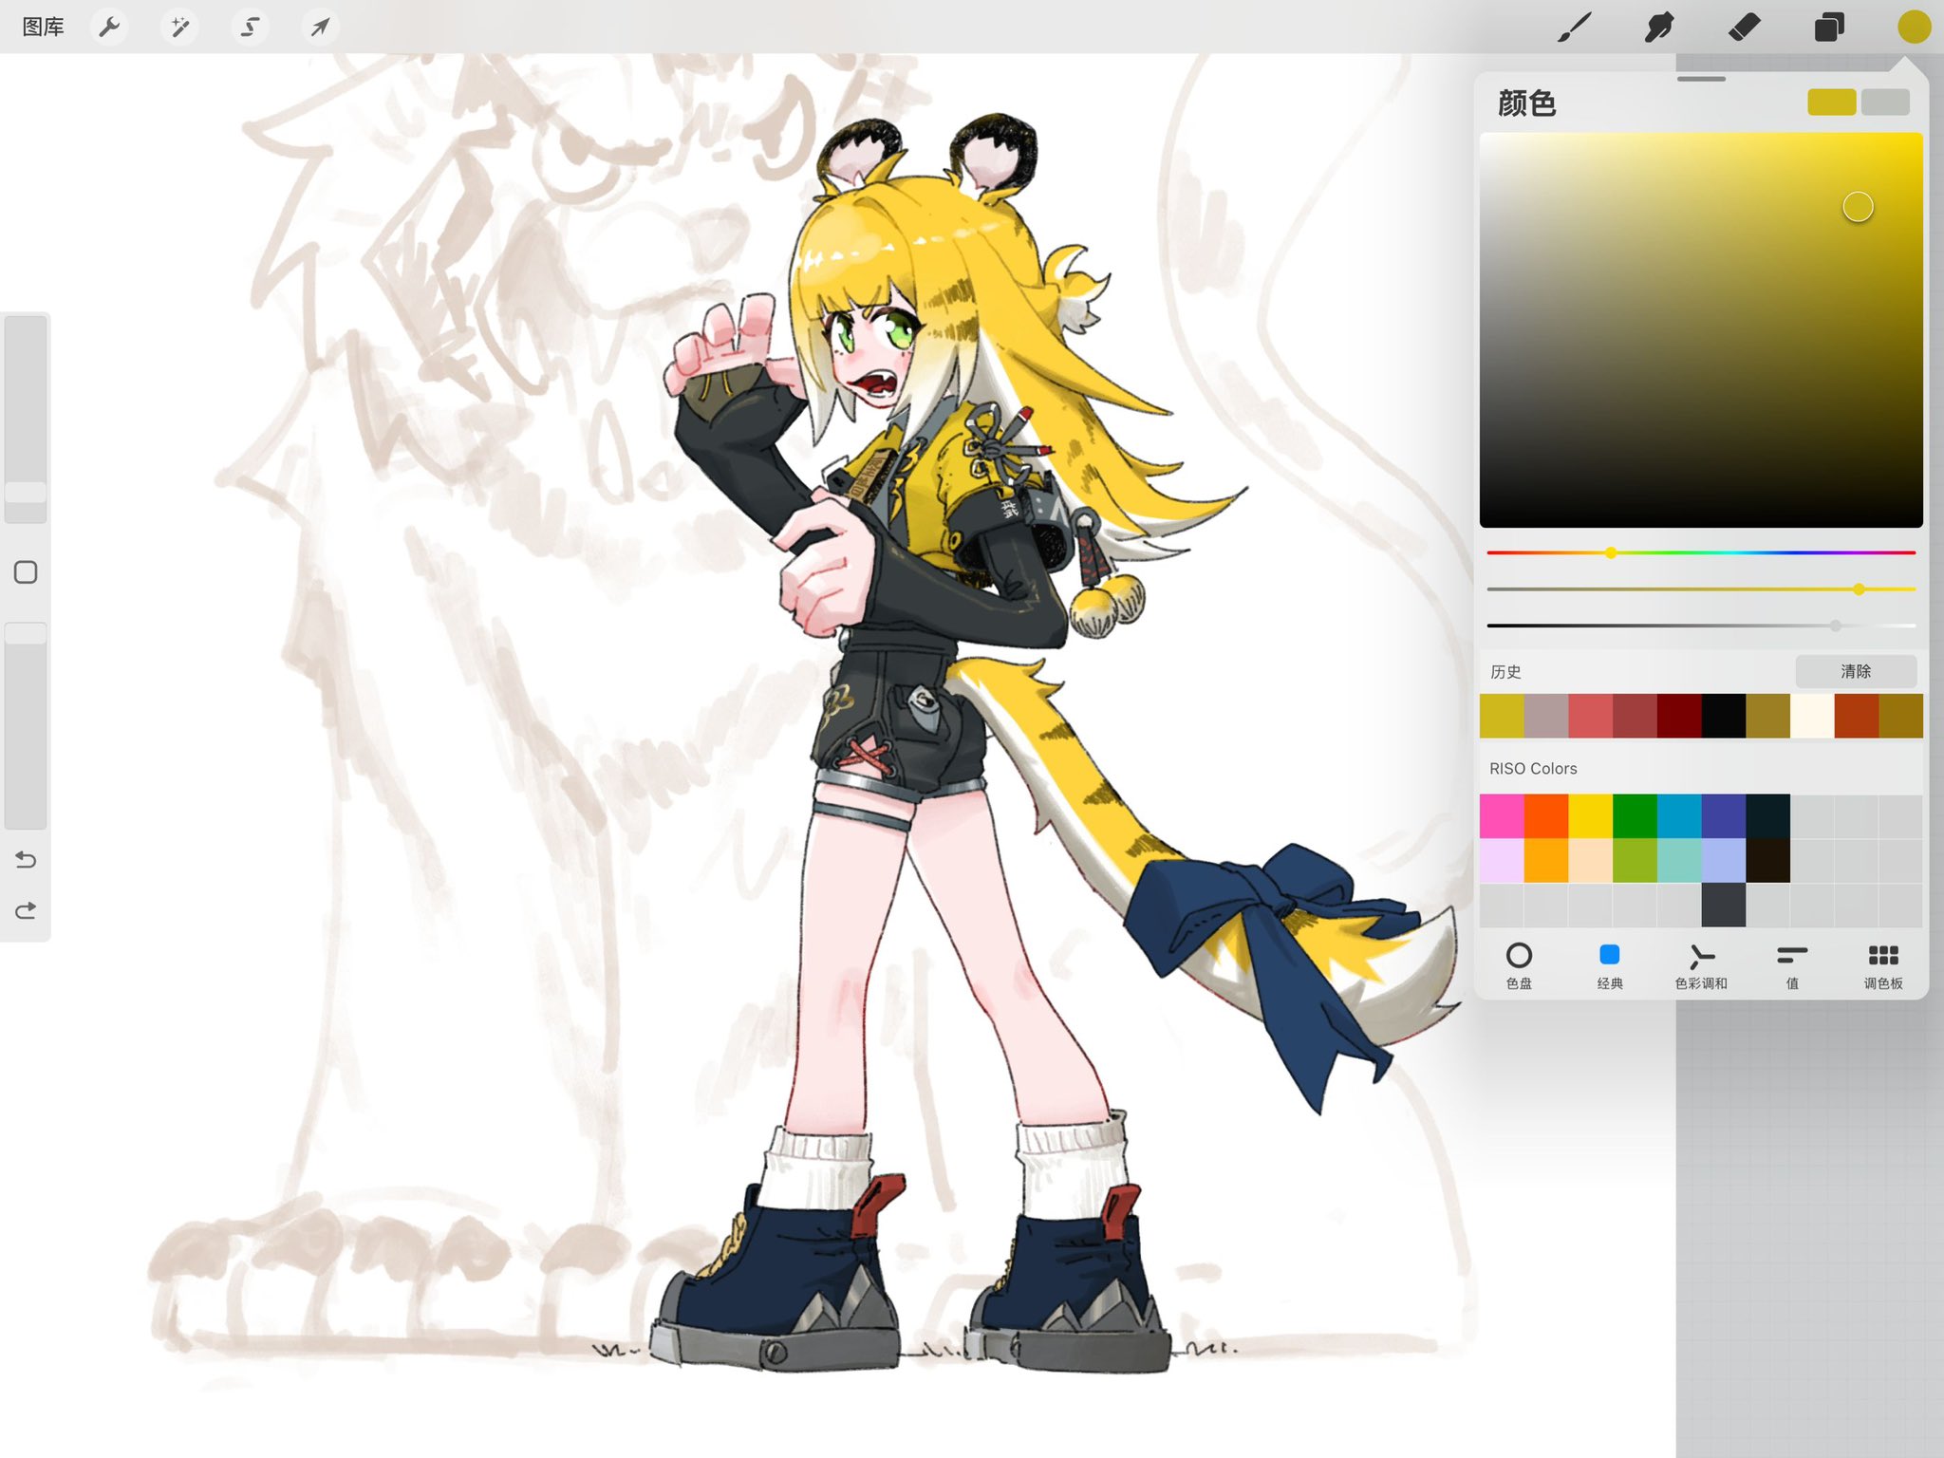1944x1458 pixels.
Task: Pick the burnt orange history swatch
Action: tap(1857, 716)
